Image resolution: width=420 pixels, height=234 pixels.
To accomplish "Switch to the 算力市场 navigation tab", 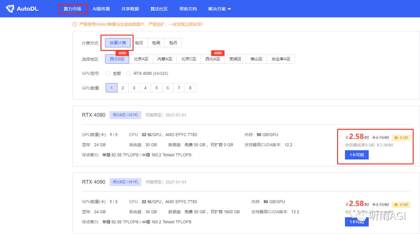I will point(73,9).
